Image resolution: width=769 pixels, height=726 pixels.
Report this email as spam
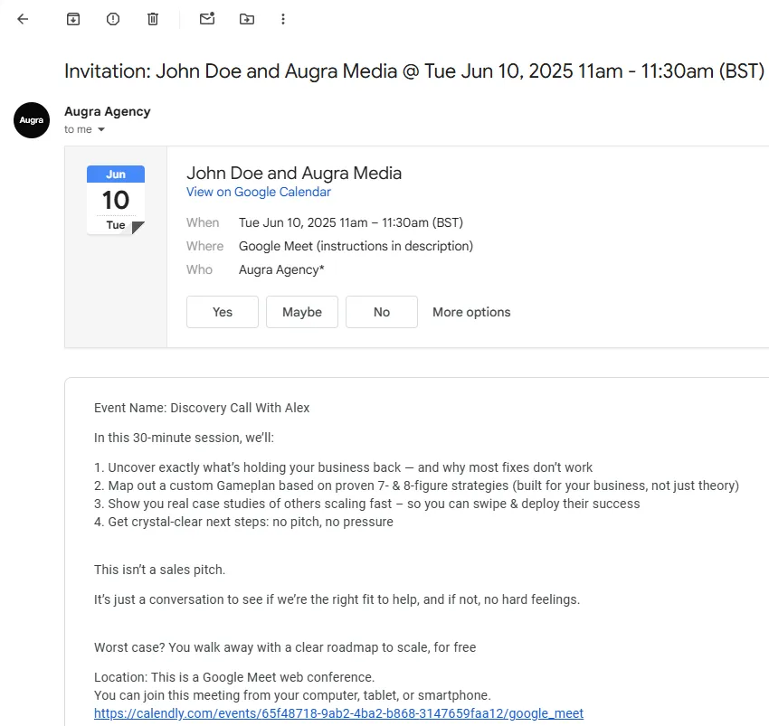pos(113,19)
